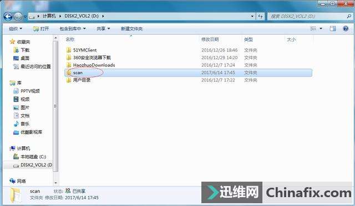Go forward with the Forward arrow button
This screenshot has height=206, width=355.
click(x=18, y=16)
